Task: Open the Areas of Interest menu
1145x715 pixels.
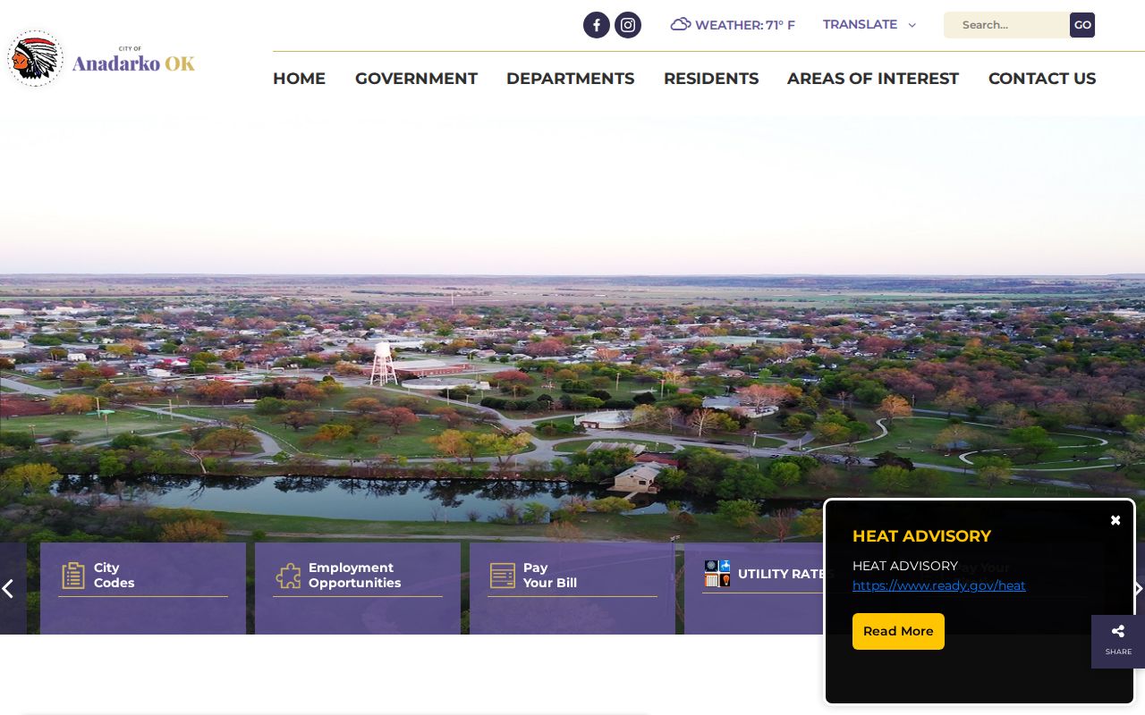Action: click(873, 79)
